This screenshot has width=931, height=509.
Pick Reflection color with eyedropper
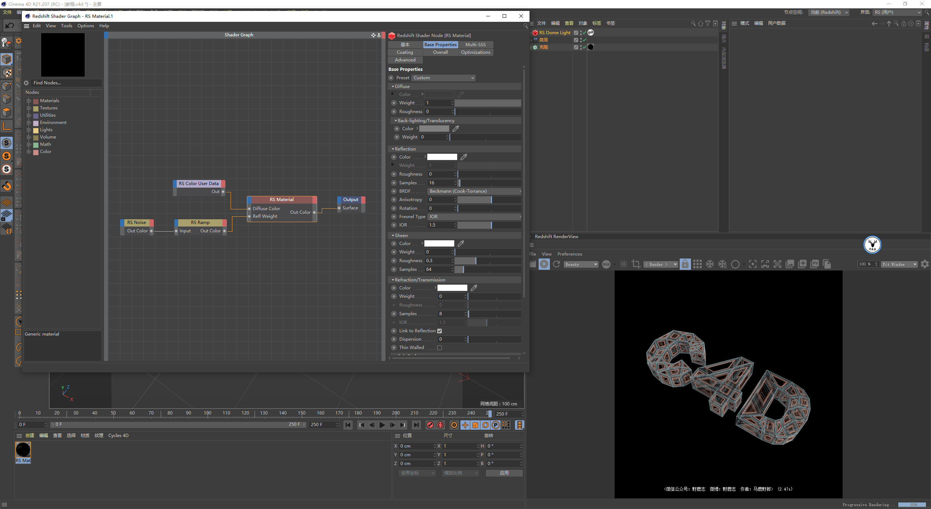(464, 157)
